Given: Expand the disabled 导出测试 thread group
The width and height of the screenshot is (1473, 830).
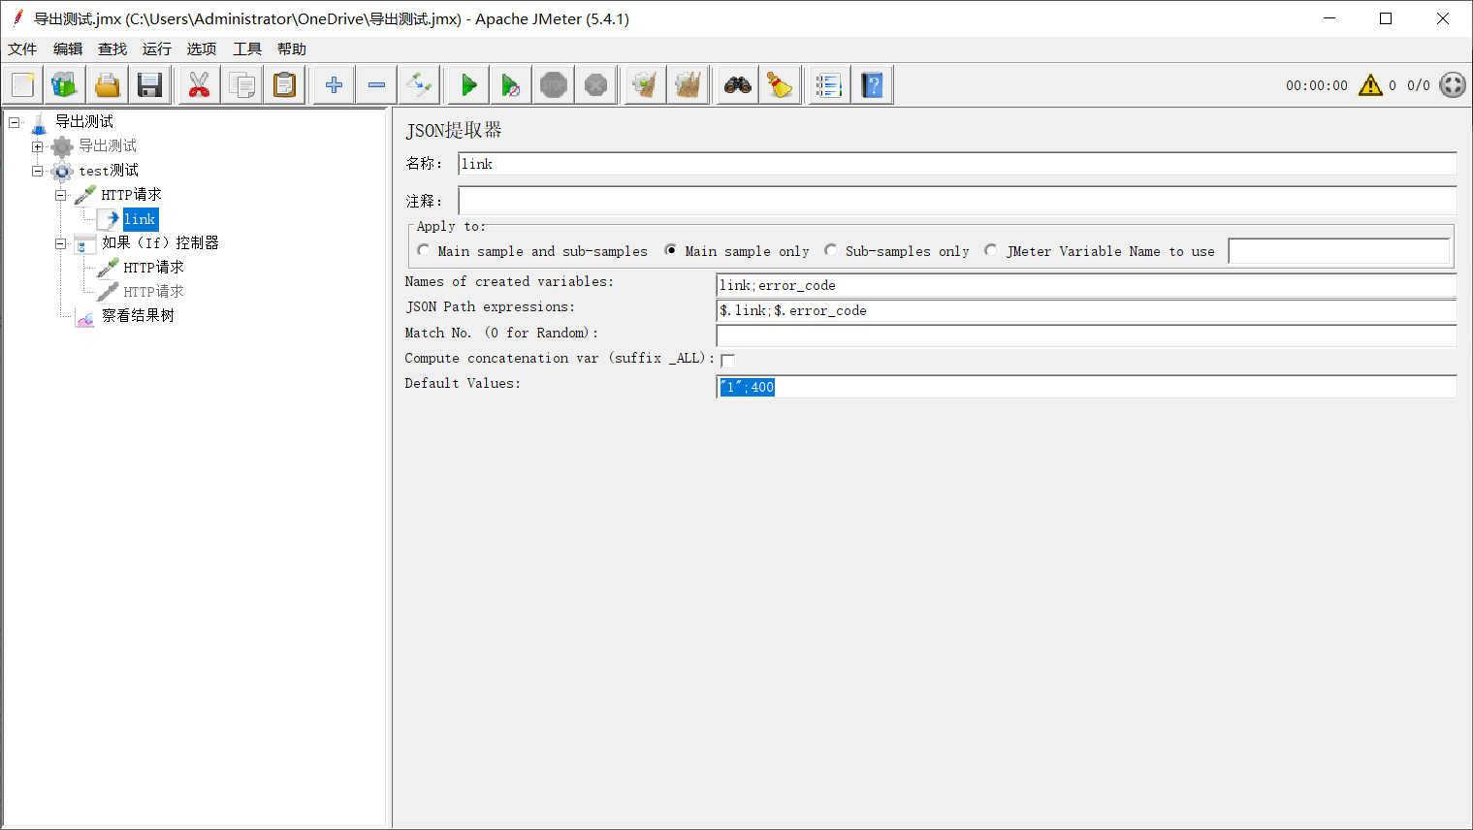Looking at the screenshot, I should 37,146.
